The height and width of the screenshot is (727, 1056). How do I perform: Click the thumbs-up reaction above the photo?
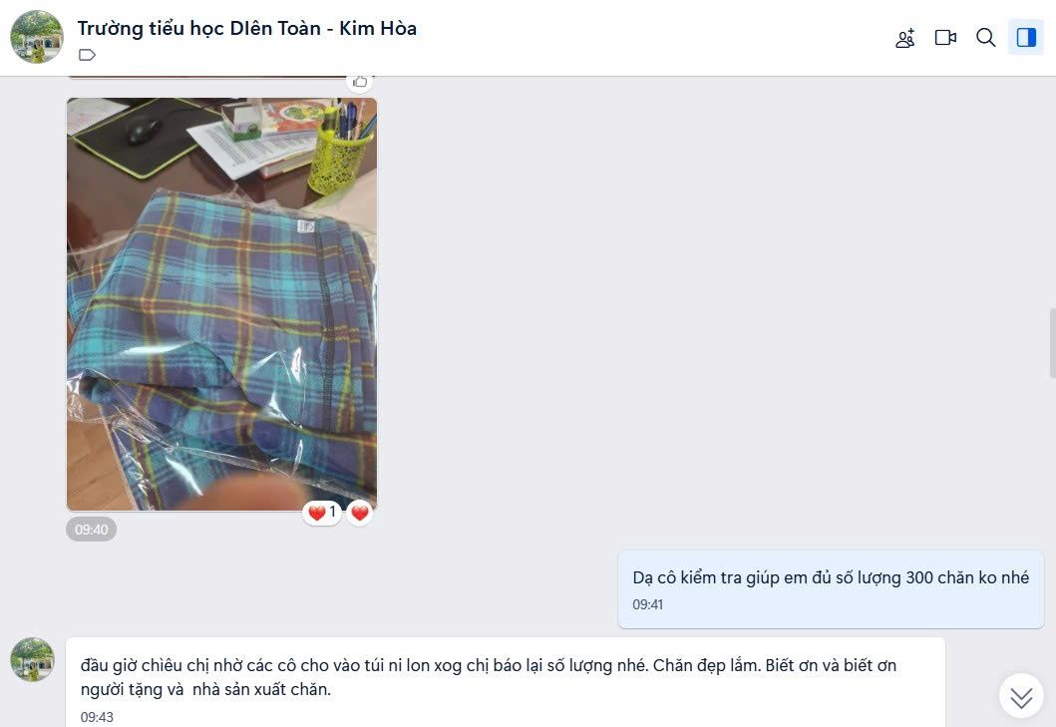360,82
